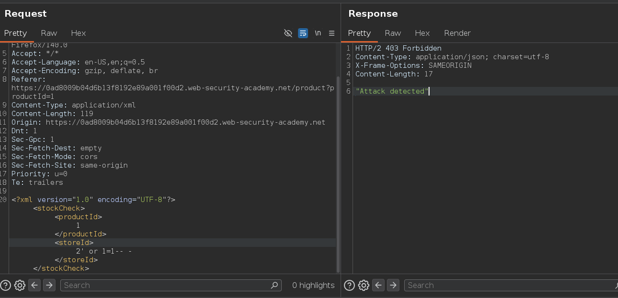The image size is (618, 298).
Task: Switch Response view to Pretty tab
Action: 359,33
